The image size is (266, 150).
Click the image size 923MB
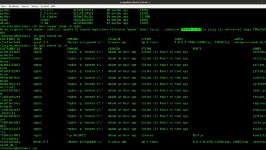[144, 13]
